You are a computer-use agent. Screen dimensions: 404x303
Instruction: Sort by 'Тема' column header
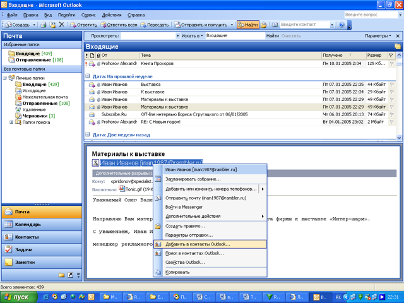[230, 55]
